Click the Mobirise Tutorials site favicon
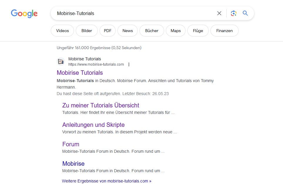283x196 pixels. click(61, 62)
